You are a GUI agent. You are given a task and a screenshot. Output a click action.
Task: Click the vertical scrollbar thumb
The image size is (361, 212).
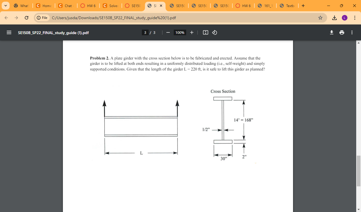tap(358, 171)
